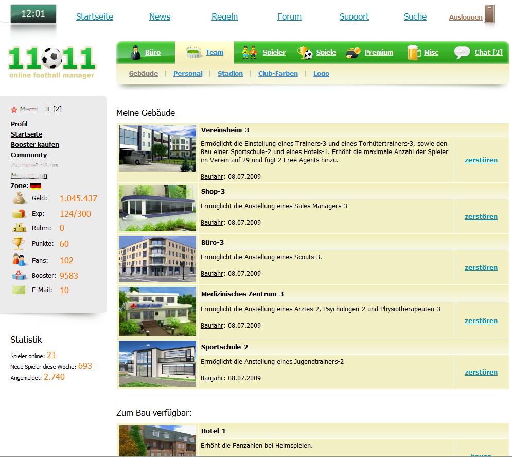Click the 11x11 football manager logo
Screen dimensions: 512x457
click(x=52, y=62)
